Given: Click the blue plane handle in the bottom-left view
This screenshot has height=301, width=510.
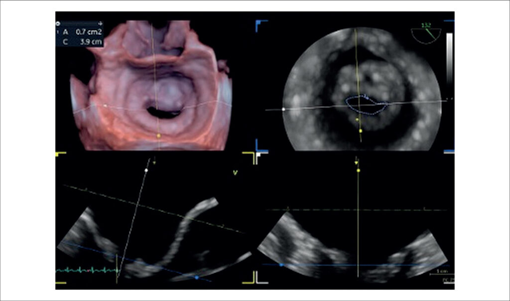Looking at the screenshot, I should pos(196,277).
